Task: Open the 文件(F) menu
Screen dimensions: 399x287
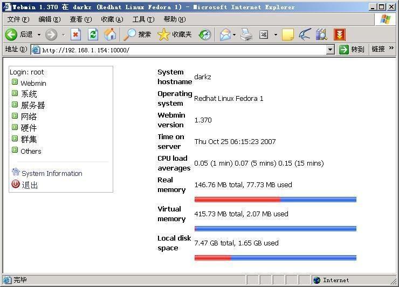Action: 17,19
